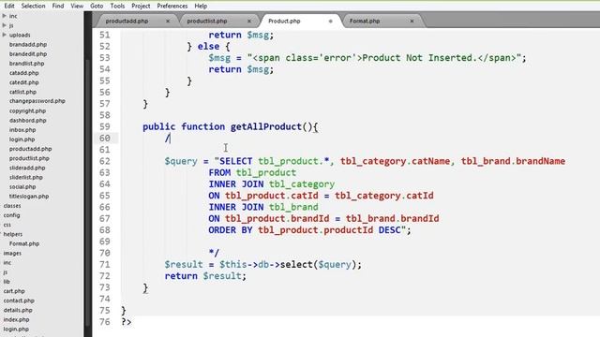Click the $query variable on line 62
Image resolution: width=600 pixels, height=337 pixels.
point(181,161)
